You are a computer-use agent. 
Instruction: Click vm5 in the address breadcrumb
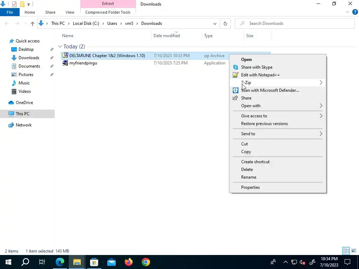(129, 23)
